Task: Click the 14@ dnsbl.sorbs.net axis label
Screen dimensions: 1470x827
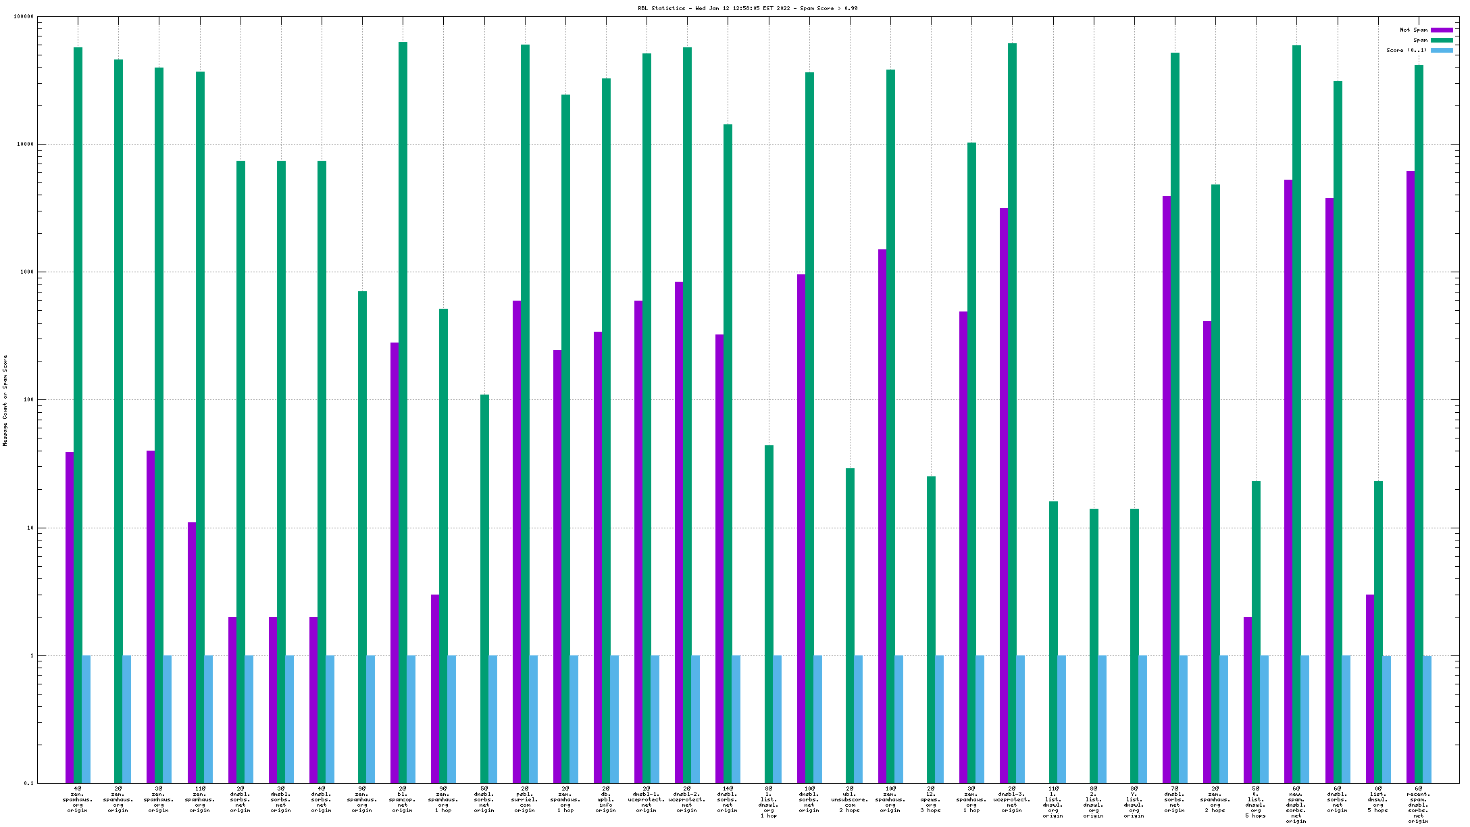Action: click(728, 799)
